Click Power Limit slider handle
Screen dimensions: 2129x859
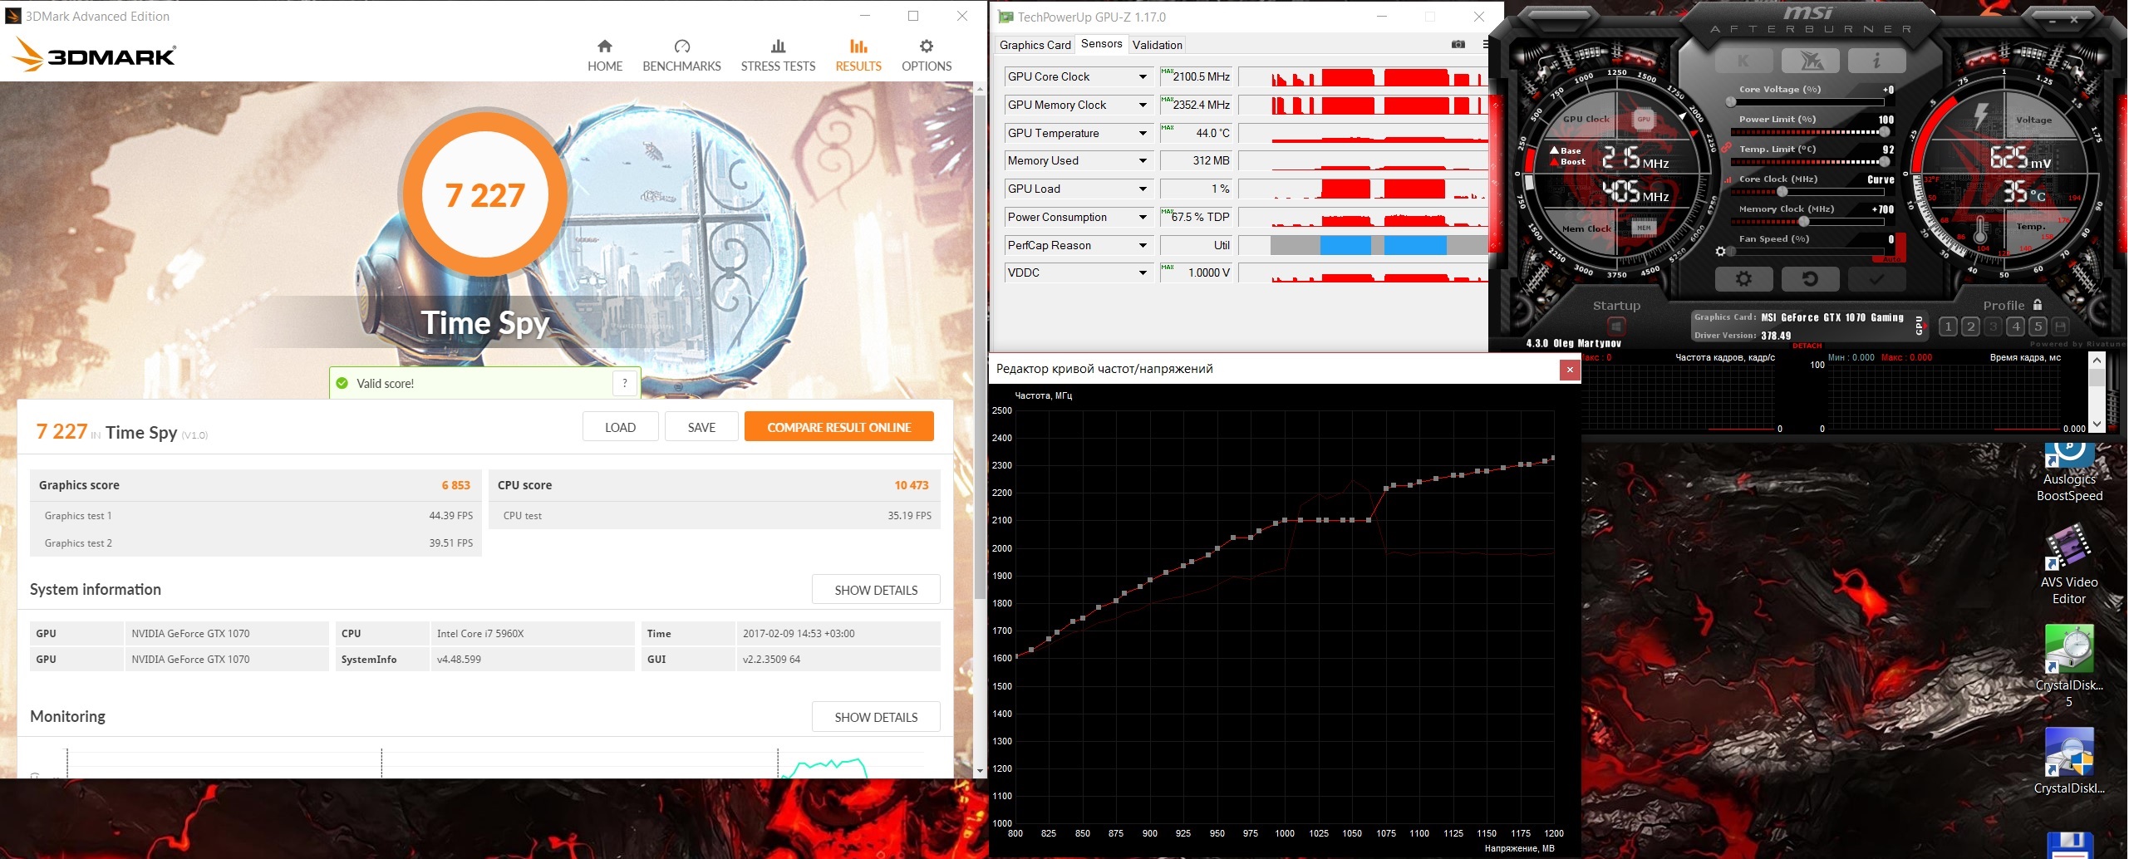[x=1885, y=132]
